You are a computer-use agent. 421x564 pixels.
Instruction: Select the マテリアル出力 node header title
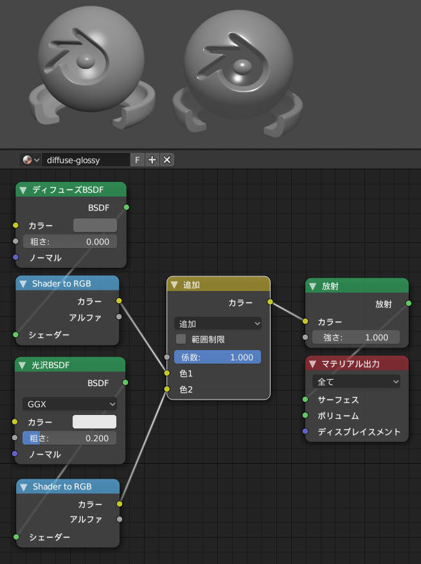[350, 364]
